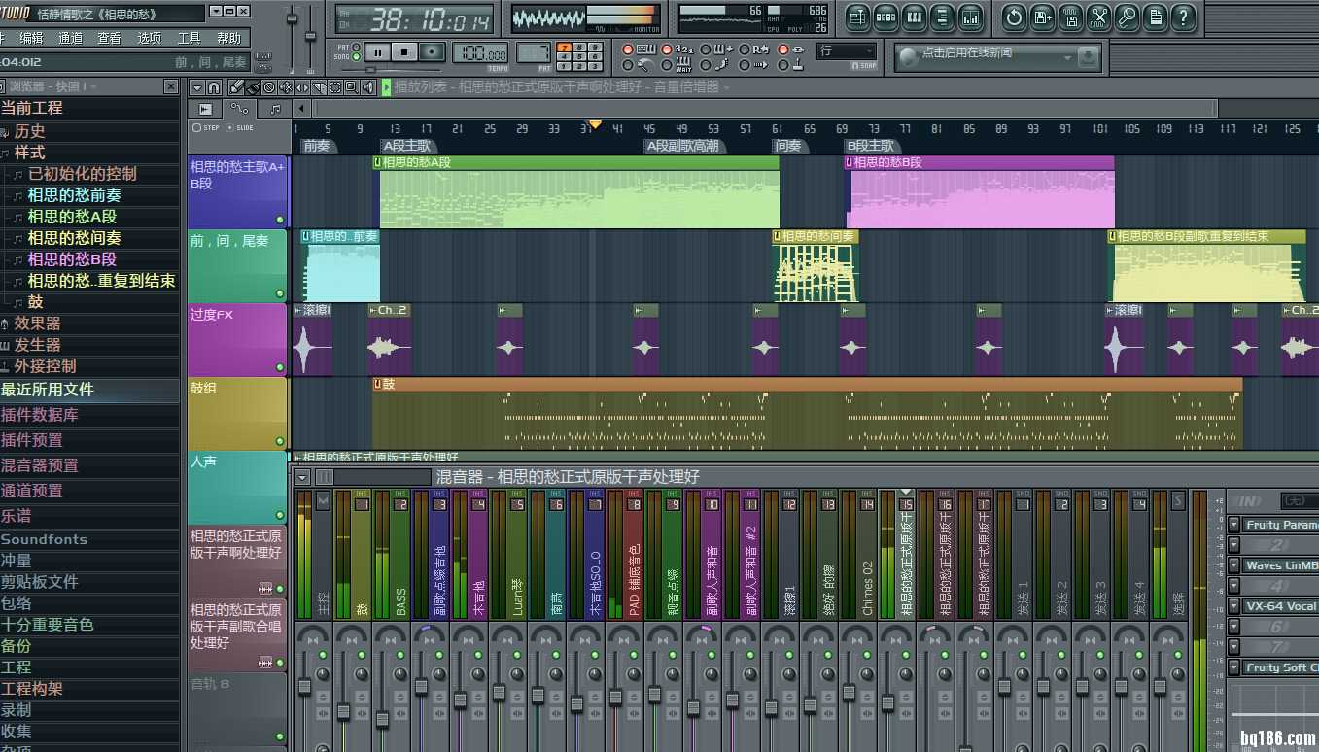Switch to PAT pattern mode
Screen dimensions: 1319x752
[x=356, y=47]
